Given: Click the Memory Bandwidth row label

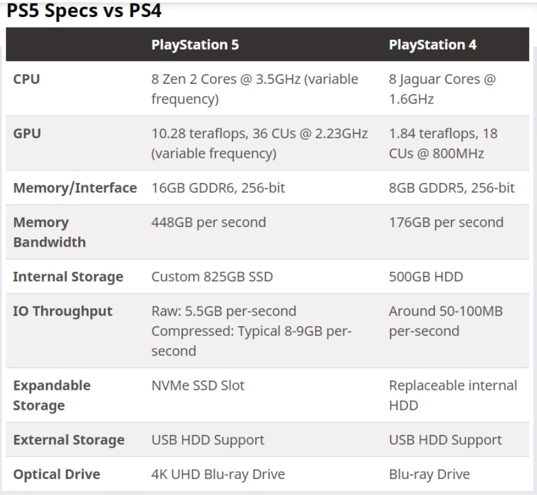Looking at the screenshot, I should [50, 232].
